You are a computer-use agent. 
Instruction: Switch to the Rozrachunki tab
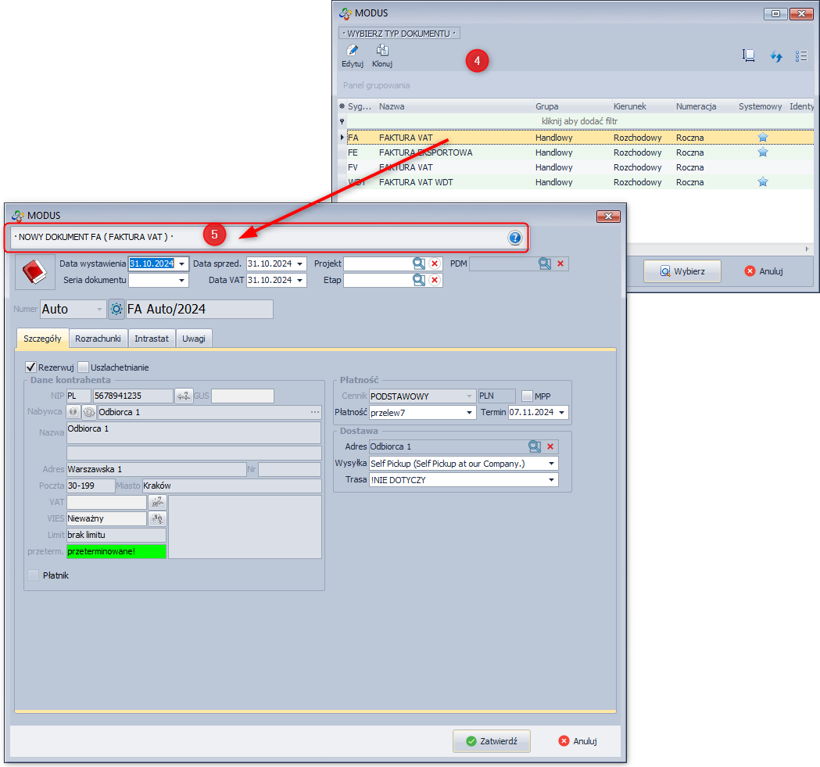pos(98,339)
